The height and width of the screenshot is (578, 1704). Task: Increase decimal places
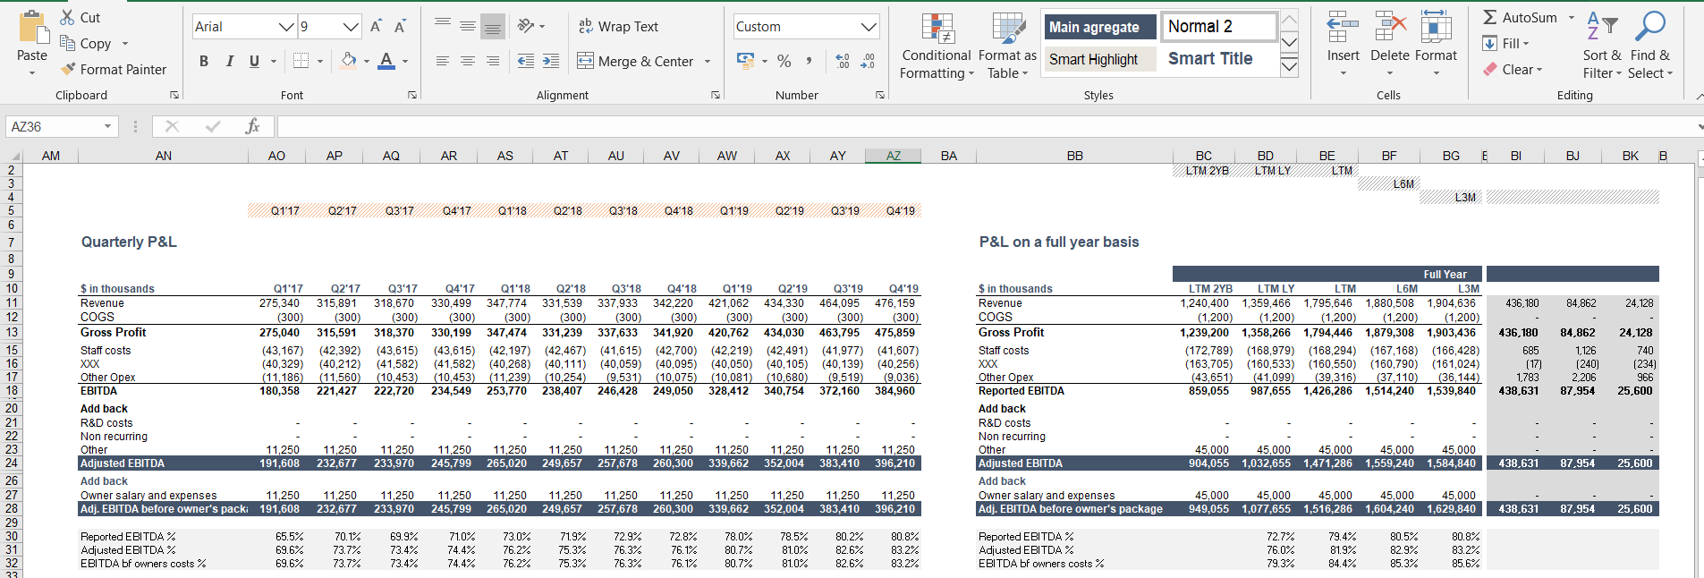[843, 61]
